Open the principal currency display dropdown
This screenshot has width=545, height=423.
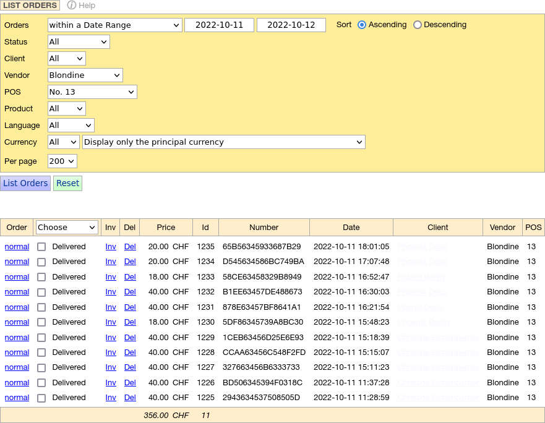tap(223, 142)
